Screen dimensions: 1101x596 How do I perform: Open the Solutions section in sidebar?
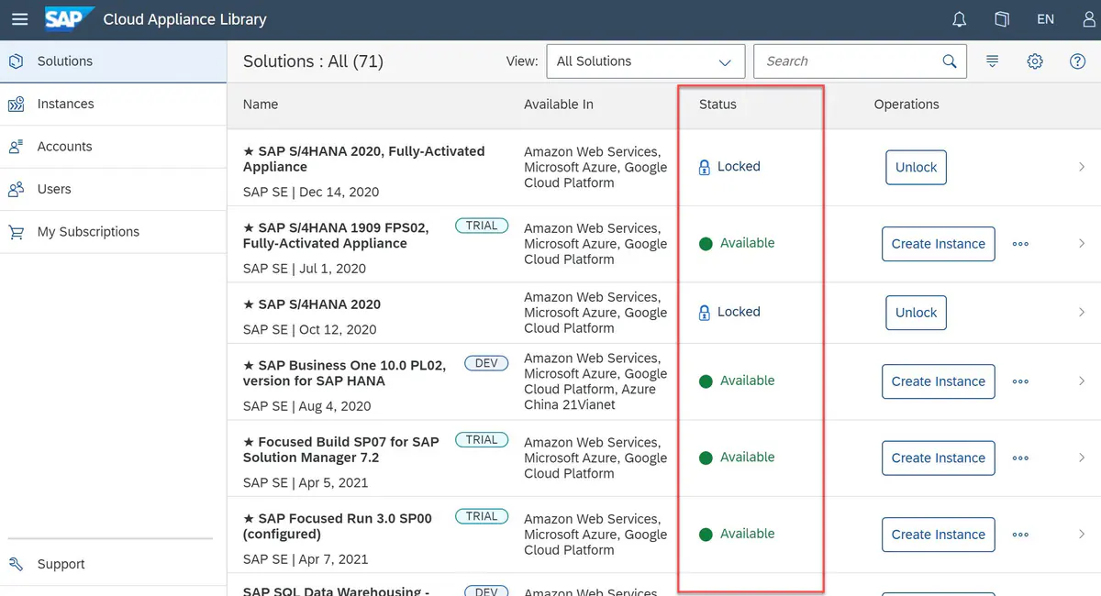point(114,61)
